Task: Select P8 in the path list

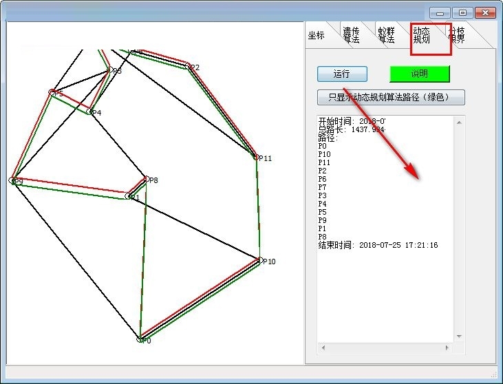Action: point(323,237)
